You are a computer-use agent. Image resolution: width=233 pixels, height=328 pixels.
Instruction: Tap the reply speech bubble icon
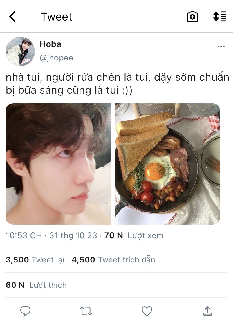pyautogui.click(x=25, y=311)
